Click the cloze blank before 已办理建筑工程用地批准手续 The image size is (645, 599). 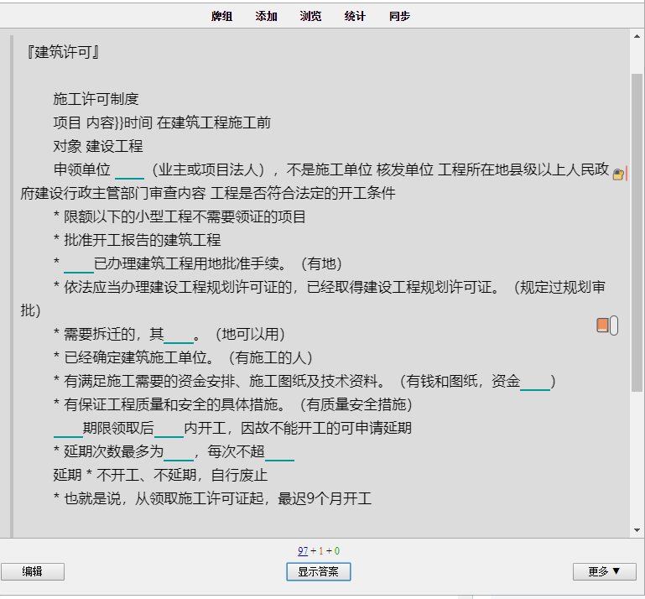pos(79,264)
